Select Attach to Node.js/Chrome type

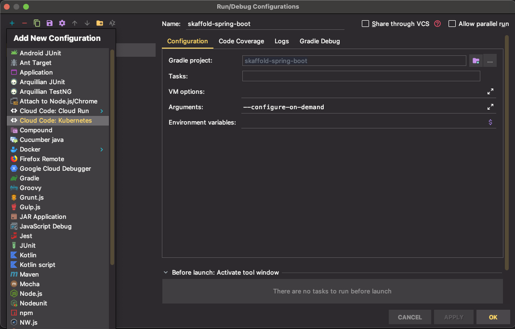pyautogui.click(x=58, y=101)
